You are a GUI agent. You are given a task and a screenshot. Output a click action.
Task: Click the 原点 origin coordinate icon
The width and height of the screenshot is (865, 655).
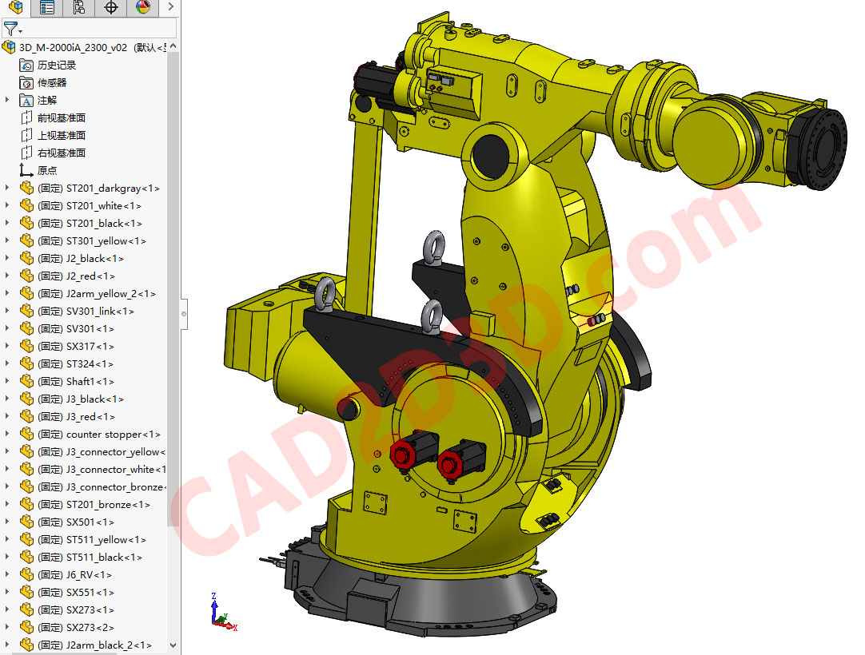click(24, 169)
